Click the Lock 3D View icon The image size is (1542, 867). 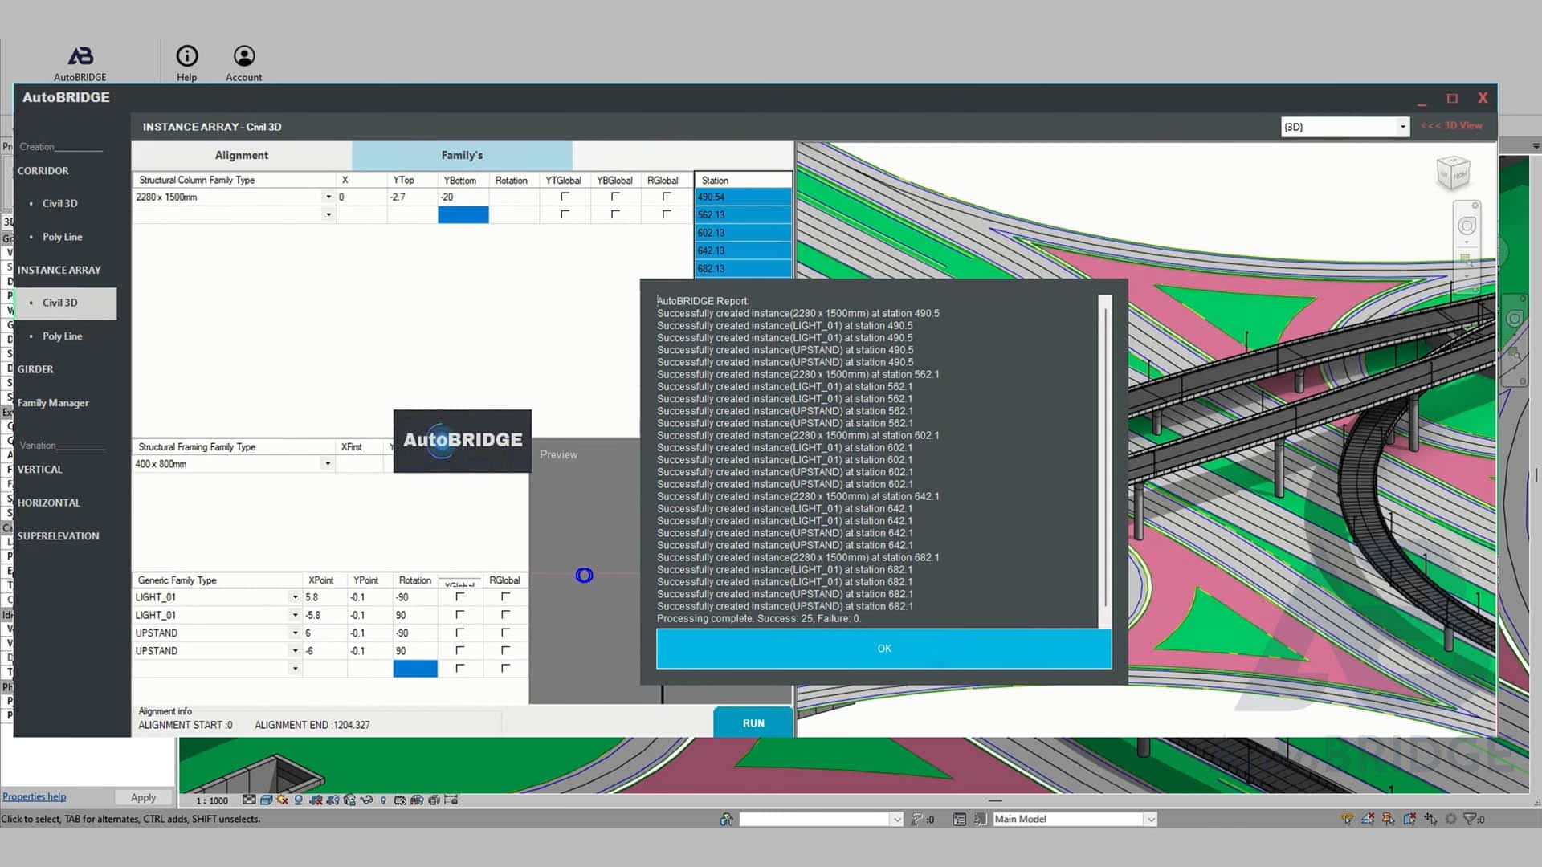[x=350, y=800]
